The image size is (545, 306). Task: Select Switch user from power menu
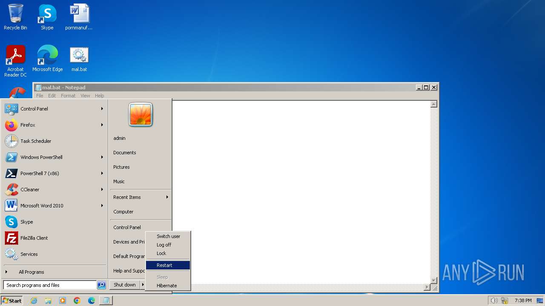[168, 236]
